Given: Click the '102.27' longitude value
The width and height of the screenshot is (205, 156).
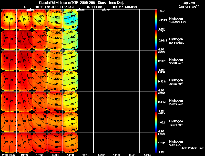Looking at the screenshot, I should [x=118, y=7].
